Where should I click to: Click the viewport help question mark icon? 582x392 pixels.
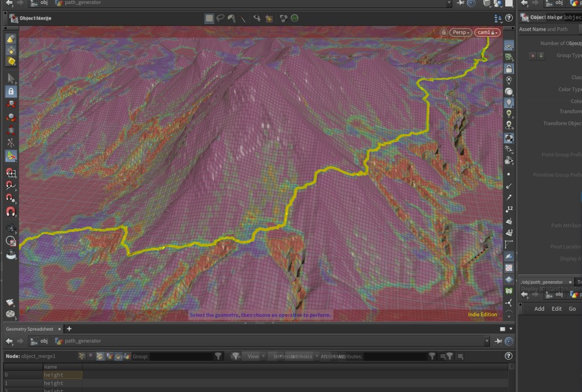[x=509, y=18]
